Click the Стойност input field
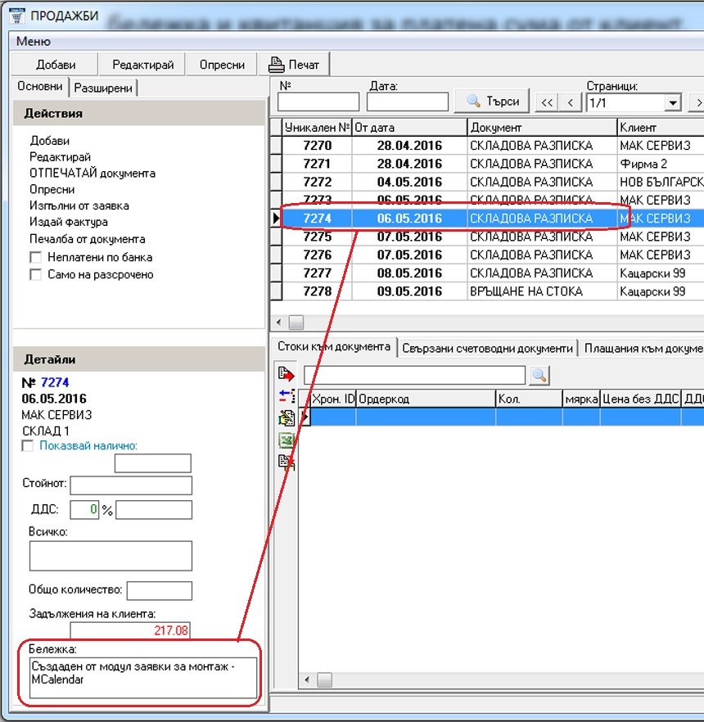The width and height of the screenshot is (704, 722). (x=131, y=485)
